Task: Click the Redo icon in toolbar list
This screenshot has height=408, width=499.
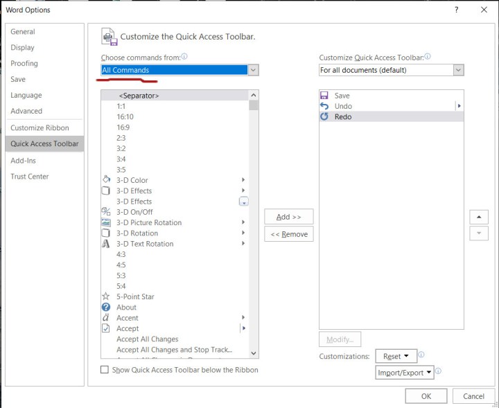Action: pyautogui.click(x=324, y=117)
